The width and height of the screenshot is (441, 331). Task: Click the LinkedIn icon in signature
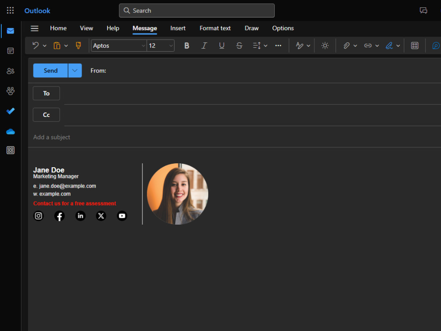coord(80,216)
